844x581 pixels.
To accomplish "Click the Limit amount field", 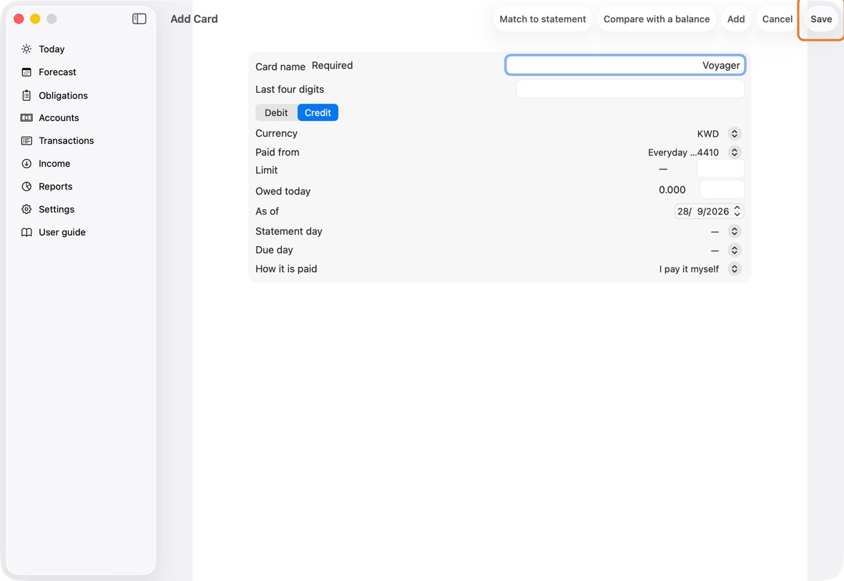I will tap(720, 169).
